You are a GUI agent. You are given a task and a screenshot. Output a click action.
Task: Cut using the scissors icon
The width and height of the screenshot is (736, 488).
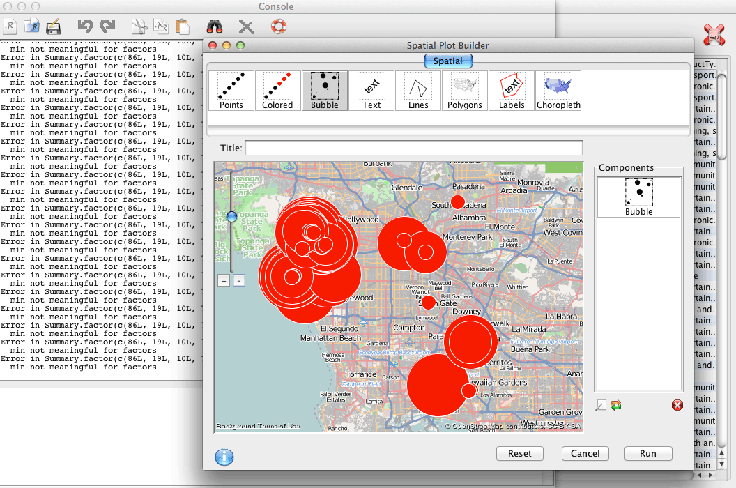pyautogui.click(x=139, y=26)
